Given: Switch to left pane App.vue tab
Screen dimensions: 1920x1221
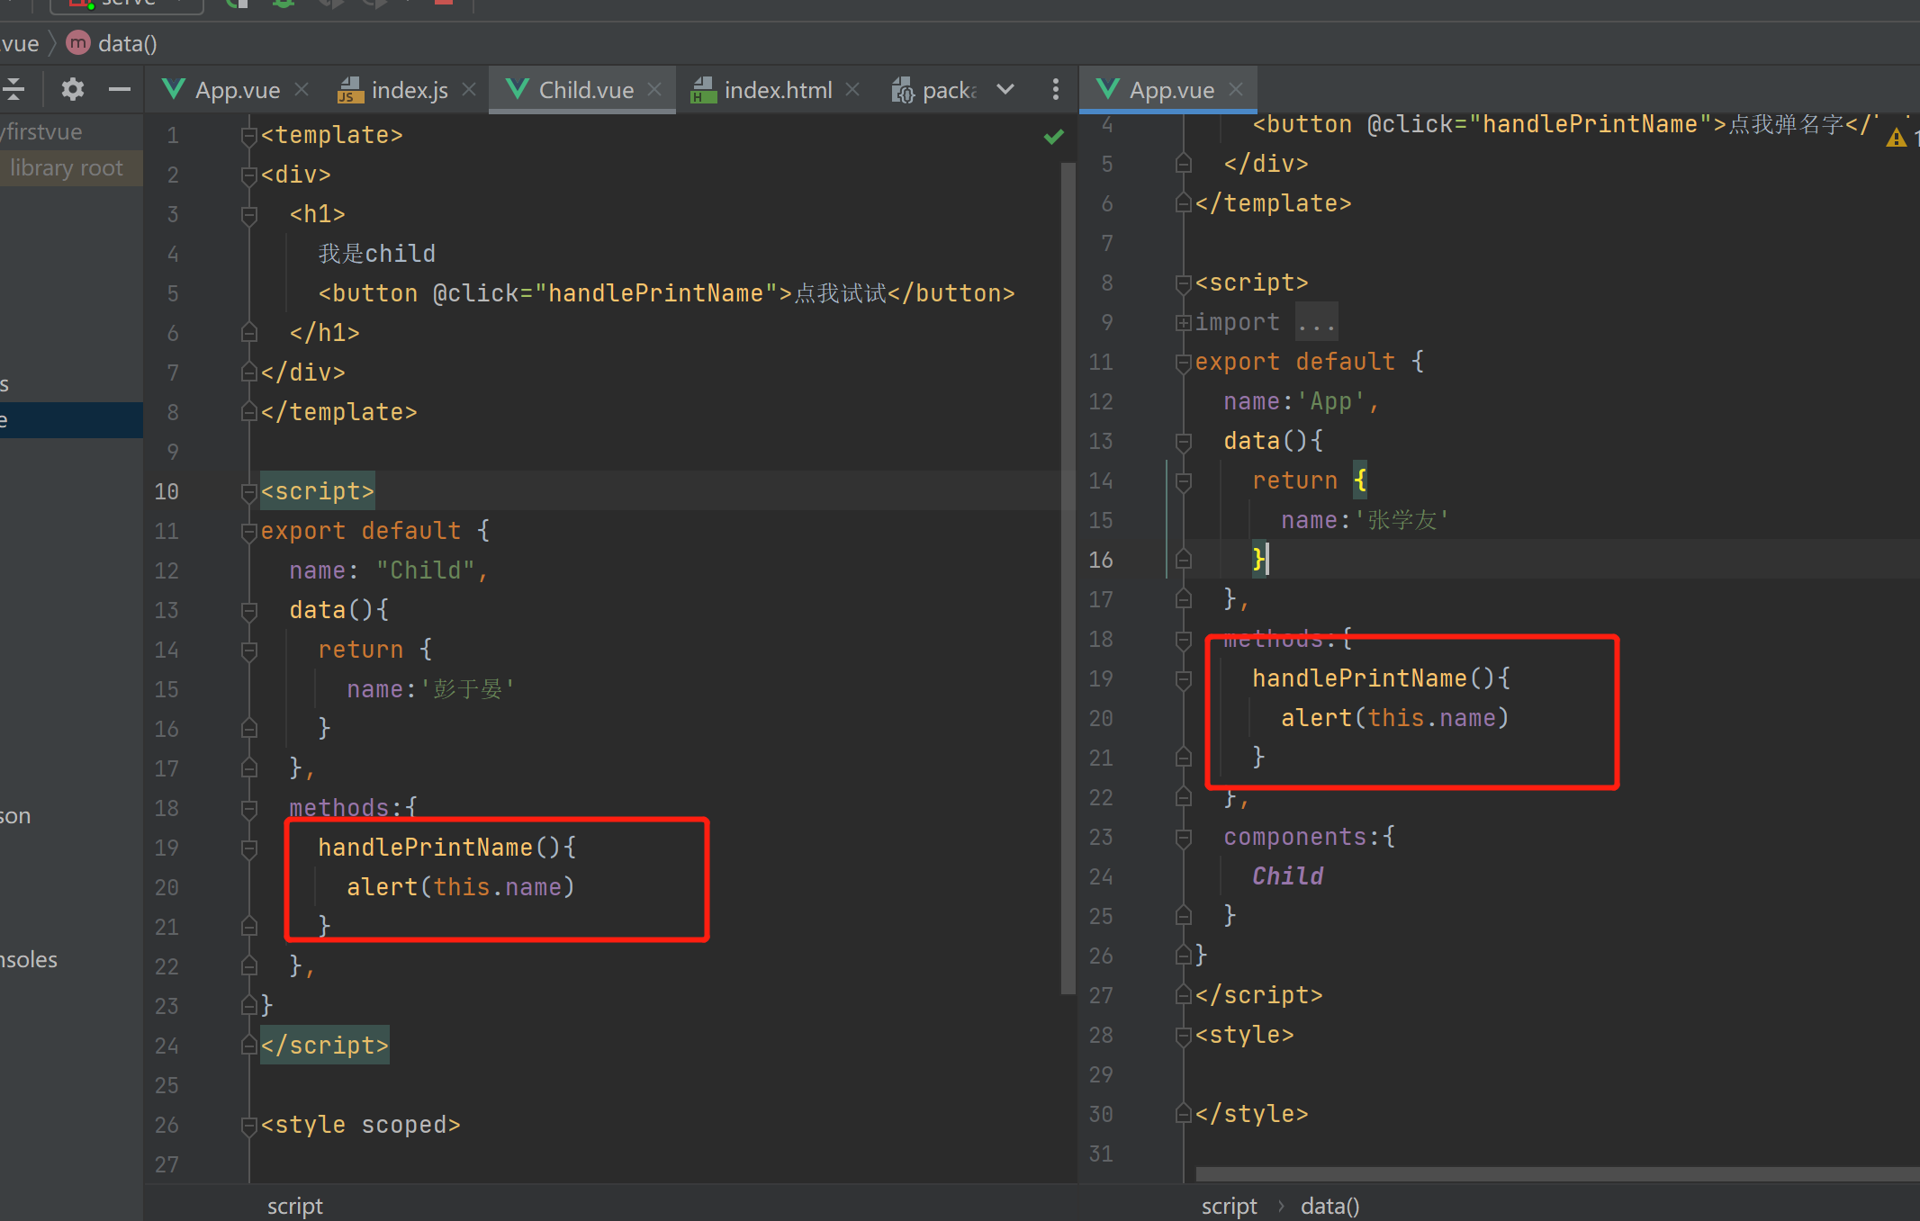Looking at the screenshot, I should click(237, 90).
